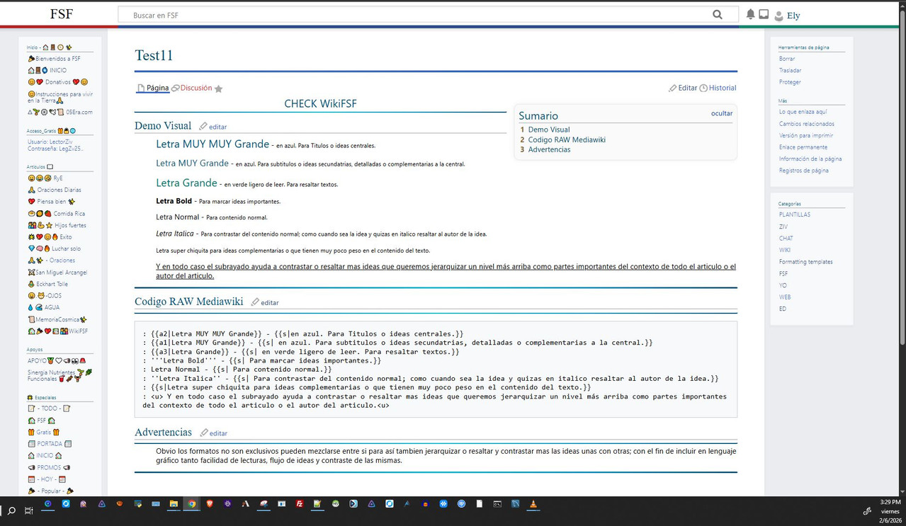Open Eckhart Tolle sidebar article
Viewport: 906px width, 526px height.
48,284
